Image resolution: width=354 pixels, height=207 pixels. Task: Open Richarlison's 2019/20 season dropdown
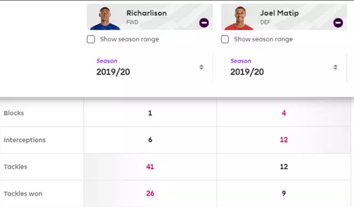(x=150, y=67)
